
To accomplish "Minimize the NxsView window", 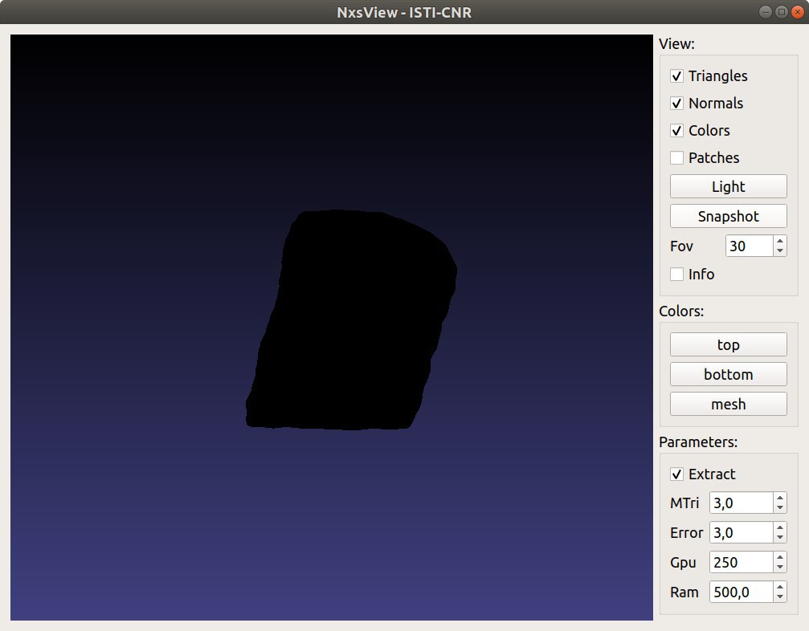I will tap(766, 12).
